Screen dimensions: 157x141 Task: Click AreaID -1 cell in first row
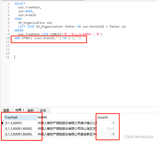pos(106,123)
